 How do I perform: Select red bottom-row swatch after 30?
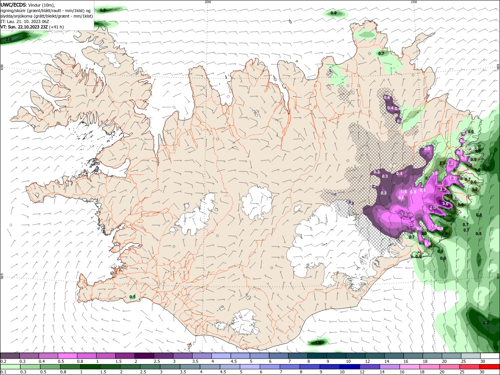pos(489,367)
